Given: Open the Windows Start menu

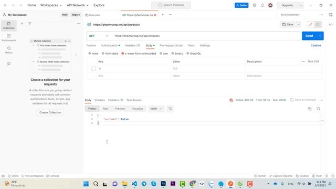Looking at the screenshot, I should point(86,184).
